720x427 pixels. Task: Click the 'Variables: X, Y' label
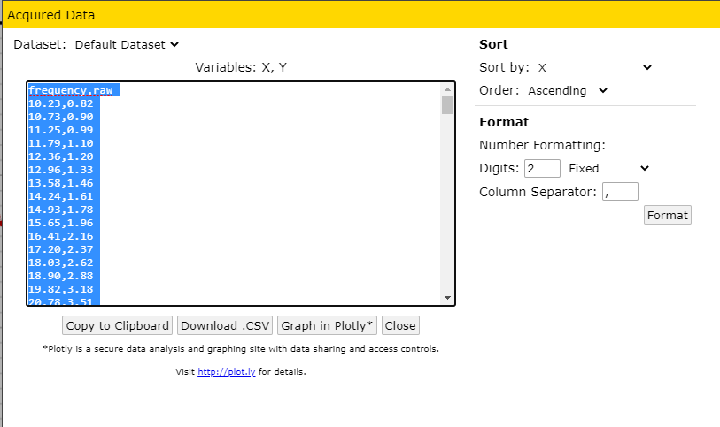pos(241,67)
